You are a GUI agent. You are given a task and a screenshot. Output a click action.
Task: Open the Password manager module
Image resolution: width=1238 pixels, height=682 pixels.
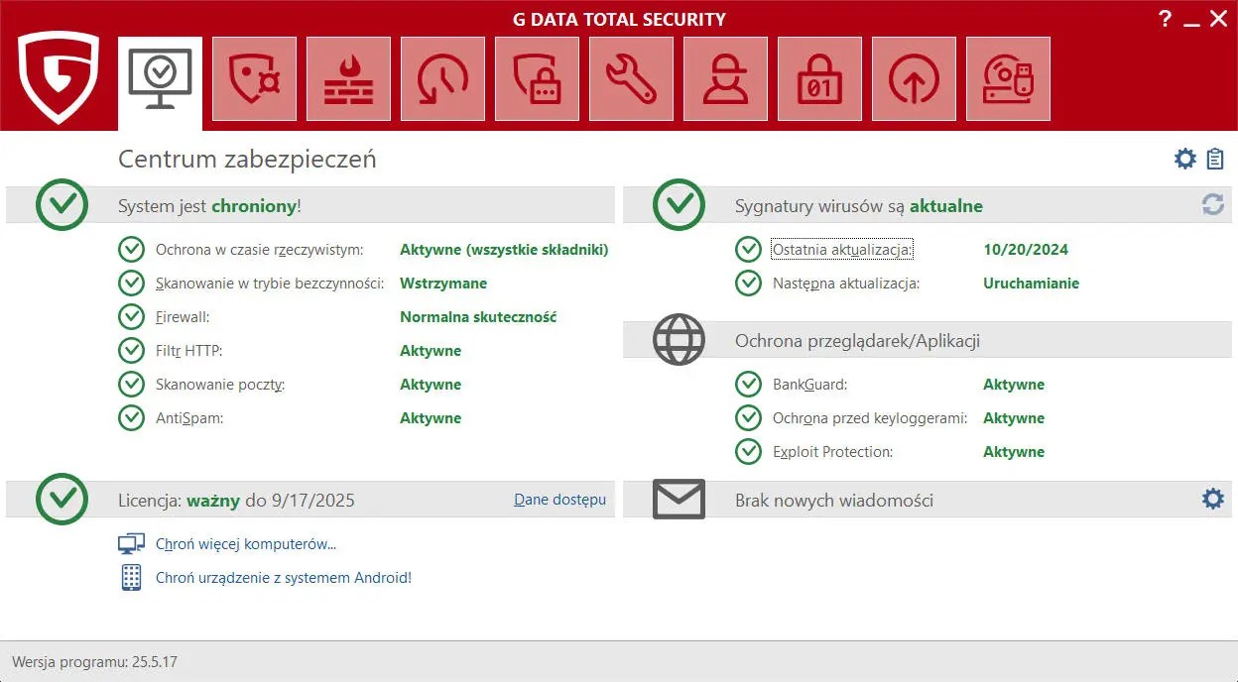click(537, 79)
